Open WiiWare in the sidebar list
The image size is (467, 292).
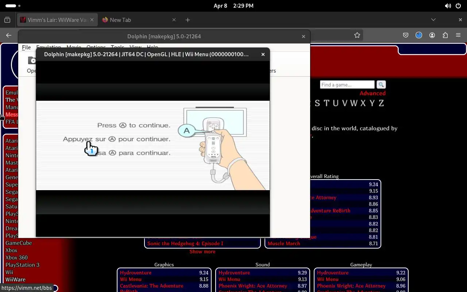coord(15,280)
